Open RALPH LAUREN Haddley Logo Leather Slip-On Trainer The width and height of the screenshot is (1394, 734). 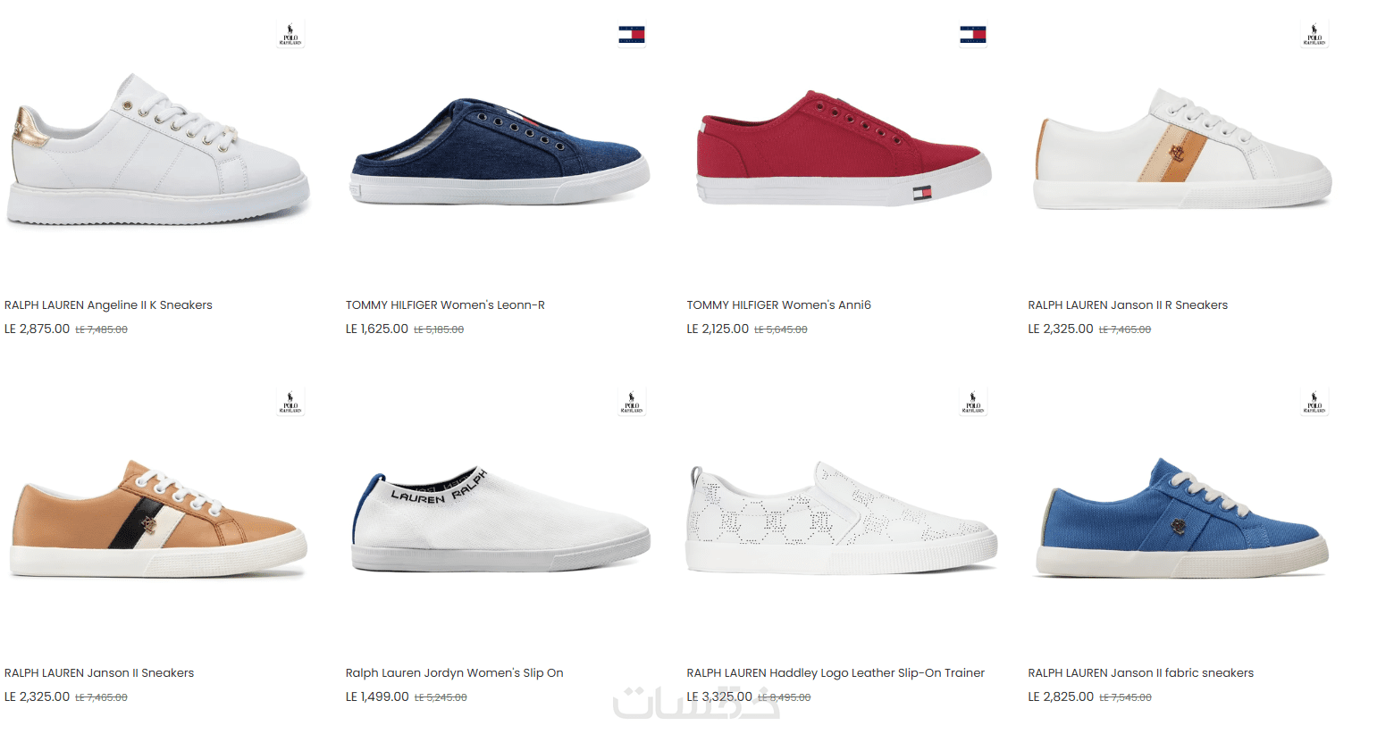coord(836,673)
